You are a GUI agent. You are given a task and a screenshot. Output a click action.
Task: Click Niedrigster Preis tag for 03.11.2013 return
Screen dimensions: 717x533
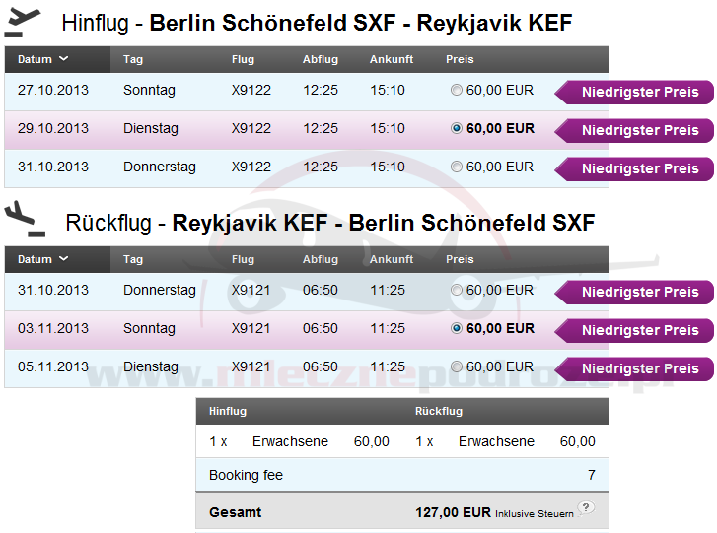638,331
